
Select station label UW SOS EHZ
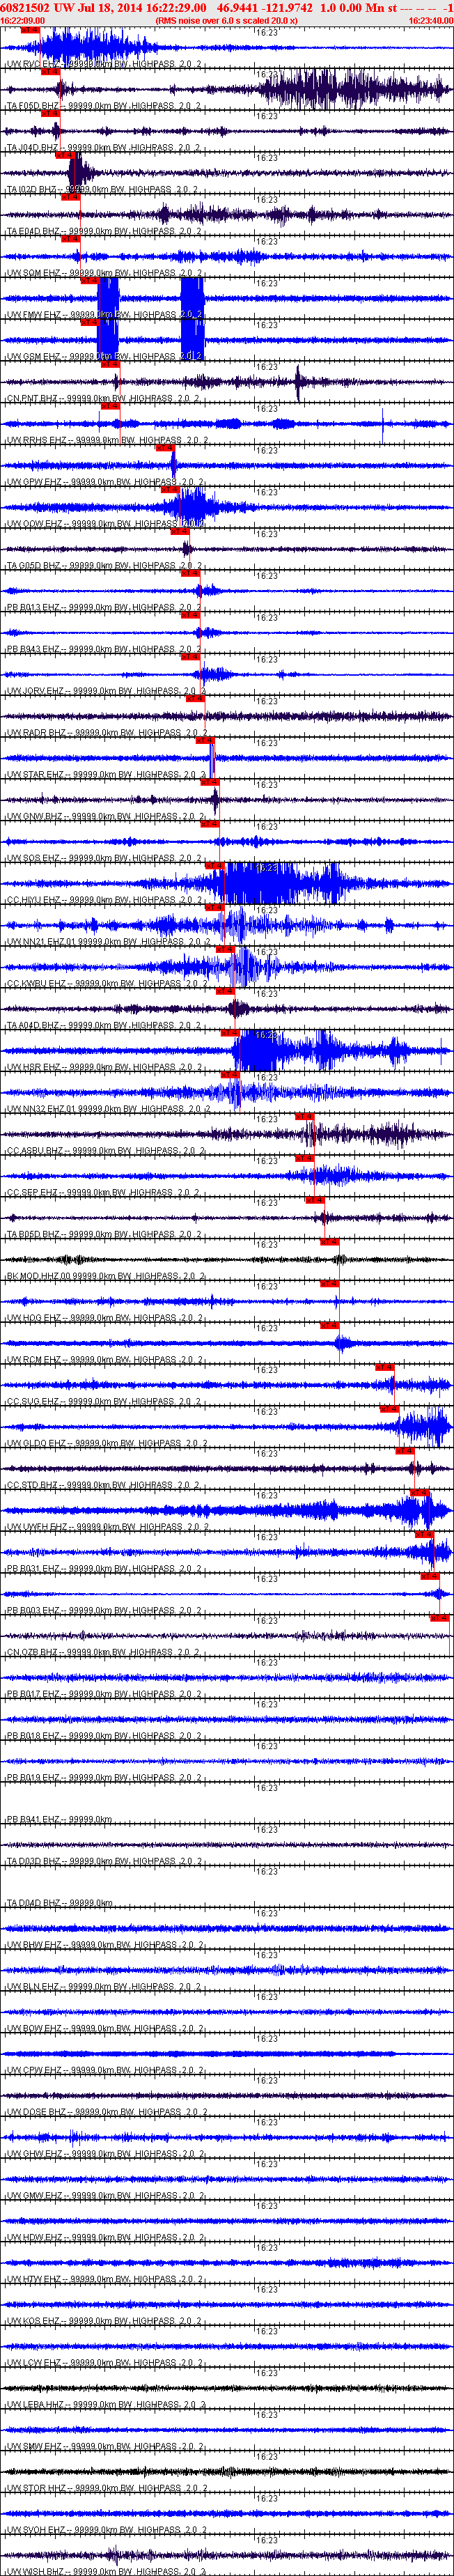(34, 859)
